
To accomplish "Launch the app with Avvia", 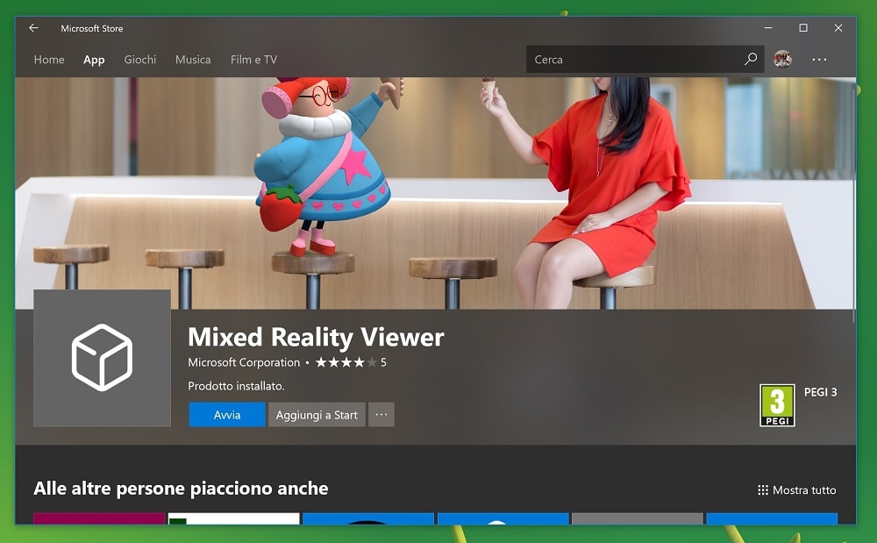I will pyautogui.click(x=227, y=414).
